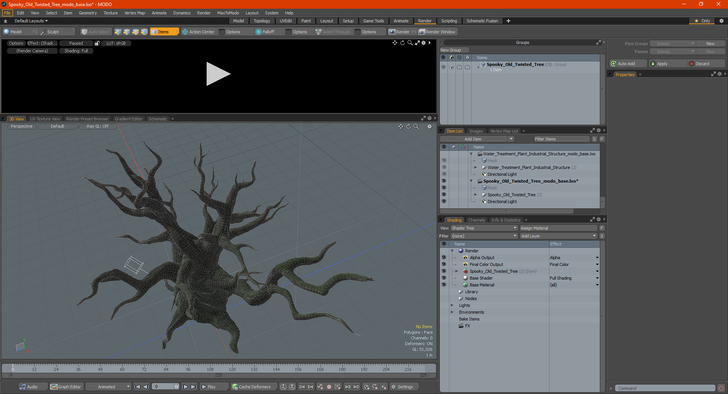Click the Command input field
Image resolution: width=728 pixels, height=394 pixels.
[664, 388]
